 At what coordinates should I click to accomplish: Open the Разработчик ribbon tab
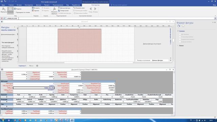pos(76,5)
